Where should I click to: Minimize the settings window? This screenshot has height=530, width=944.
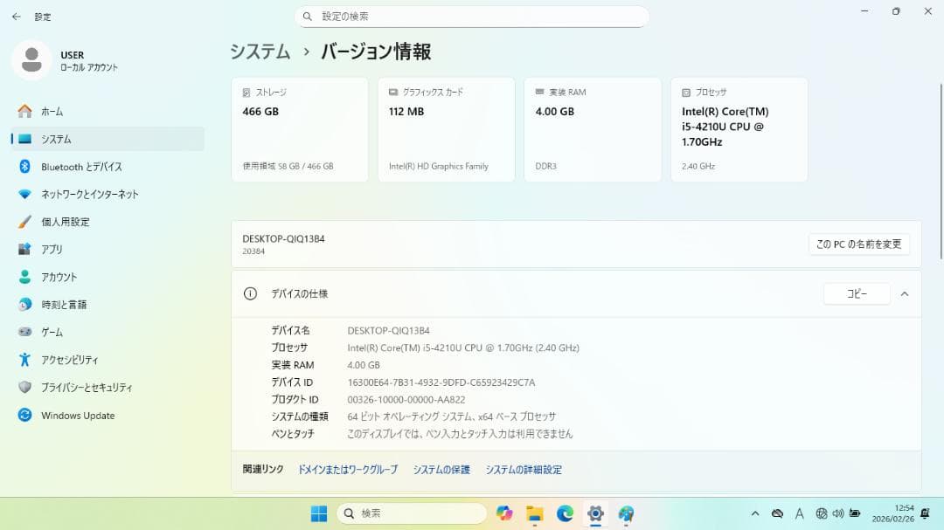click(864, 11)
